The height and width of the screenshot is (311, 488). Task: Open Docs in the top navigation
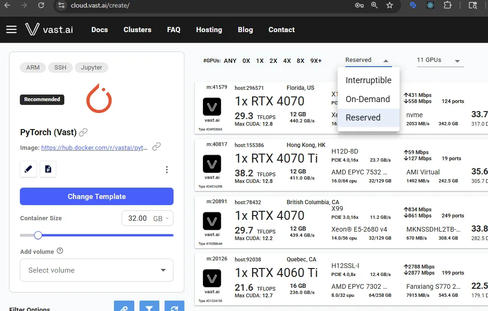click(100, 30)
